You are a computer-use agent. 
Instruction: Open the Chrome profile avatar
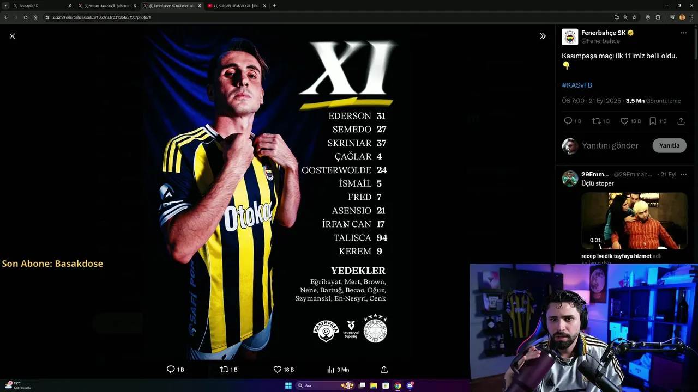tap(682, 17)
